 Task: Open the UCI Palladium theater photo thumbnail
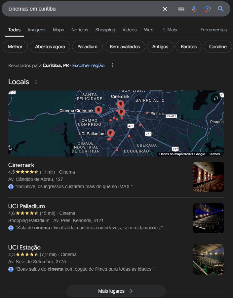[x=209, y=218]
